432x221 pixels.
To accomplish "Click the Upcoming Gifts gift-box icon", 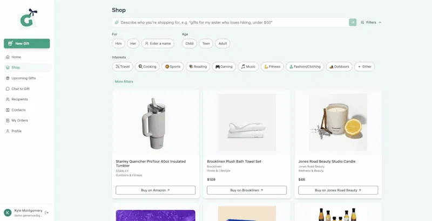I will (x=8, y=78).
